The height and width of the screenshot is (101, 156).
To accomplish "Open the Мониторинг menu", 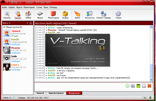I will tap(29, 7).
